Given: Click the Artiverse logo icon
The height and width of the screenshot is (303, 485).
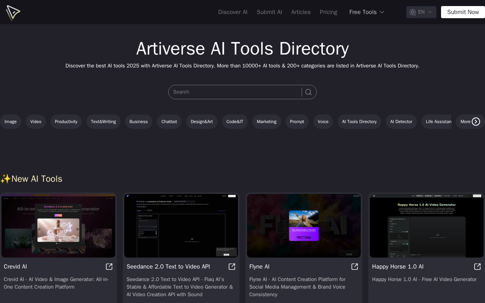Looking at the screenshot, I should (13, 12).
